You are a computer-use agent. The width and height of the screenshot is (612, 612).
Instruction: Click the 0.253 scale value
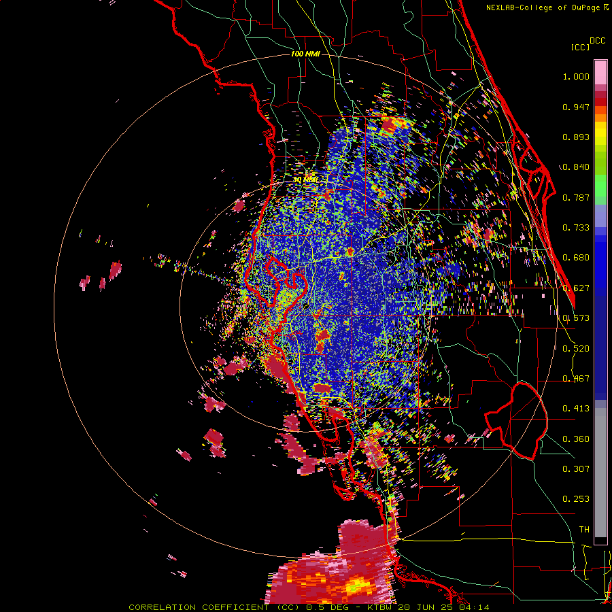pyautogui.click(x=576, y=499)
